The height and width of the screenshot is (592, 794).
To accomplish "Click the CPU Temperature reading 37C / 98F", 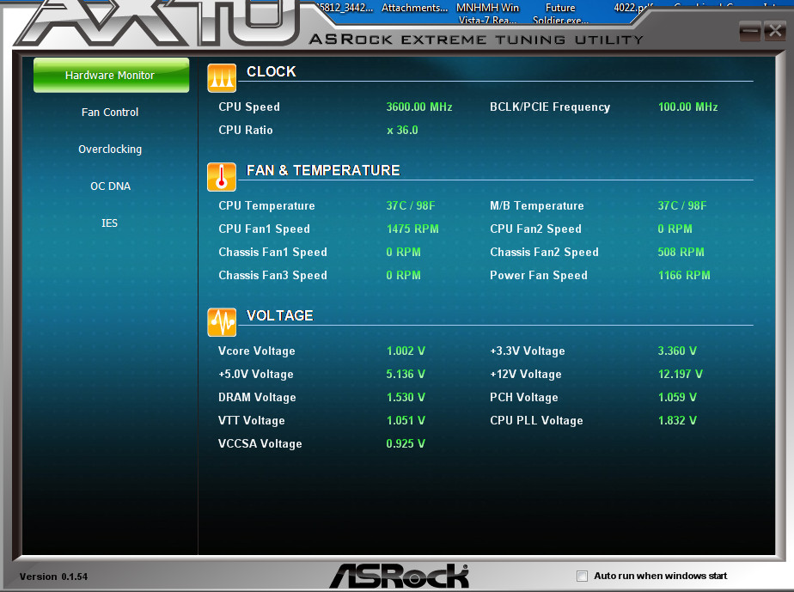I will click(411, 205).
